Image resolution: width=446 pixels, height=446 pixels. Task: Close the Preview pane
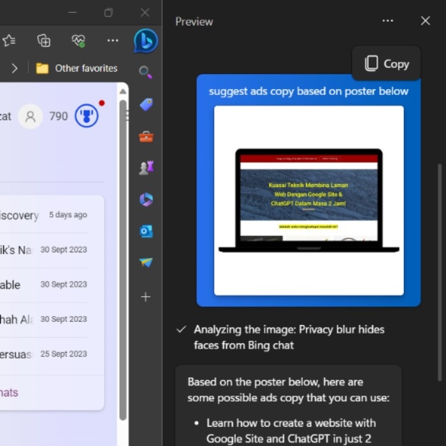click(425, 21)
